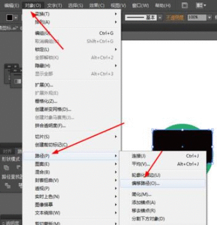Screen dimensions: 217x225
Task: Select the highlighted 路径(P) menu item
Action: tap(71, 156)
